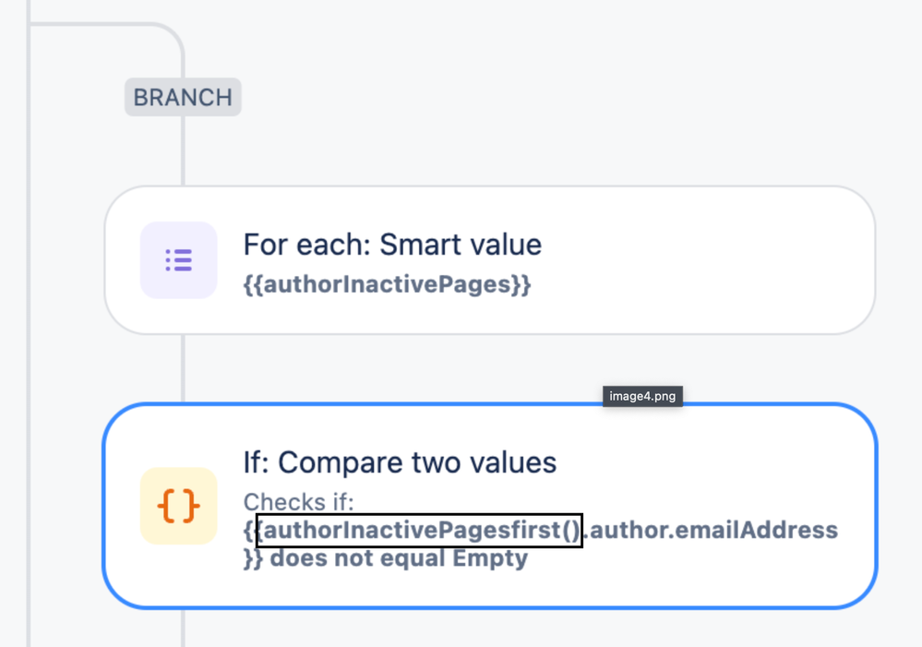The image size is (922, 647).
Task: Click the If: Compare two values title
Action: [400, 462]
